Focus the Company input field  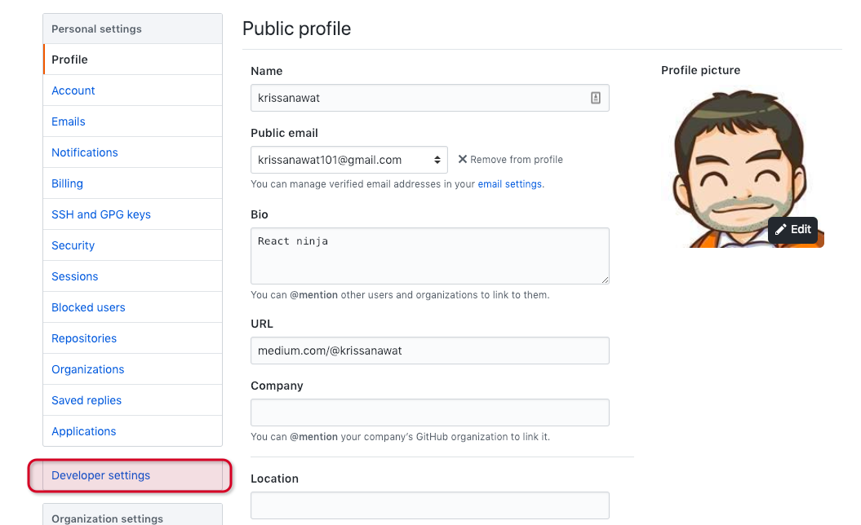click(430, 412)
